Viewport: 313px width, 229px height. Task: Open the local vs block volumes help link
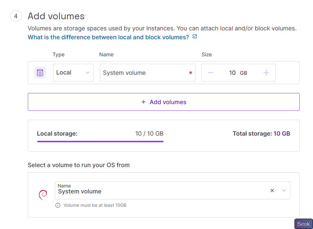click(108, 37)
